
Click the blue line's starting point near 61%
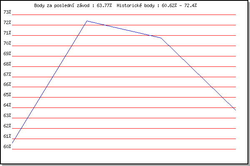[x=12, y=143]
